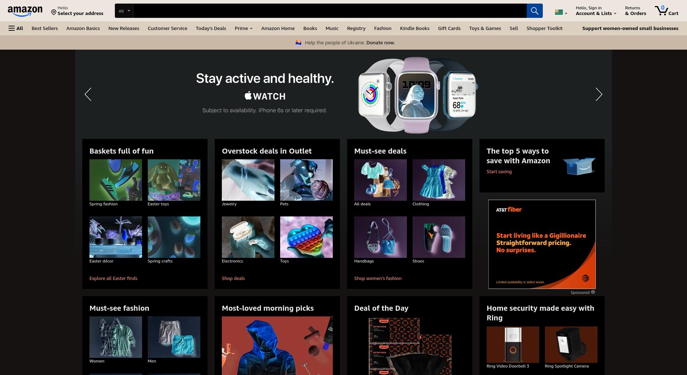The height and width of the screenshot is (375, 687).
Task: Open Electronics outlet thumbnail
Action: (x=248, y=237)
